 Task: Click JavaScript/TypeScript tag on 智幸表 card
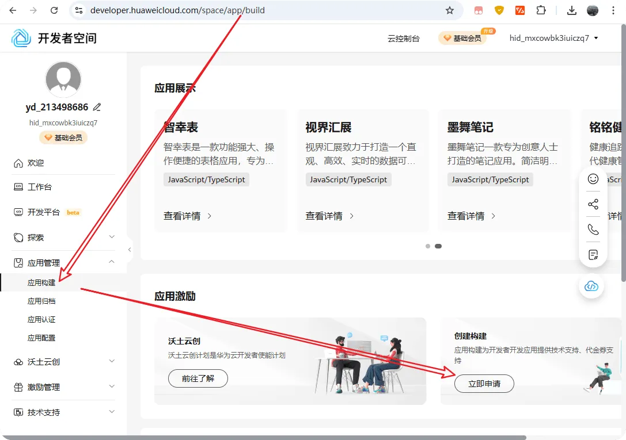pyautogui.click(x=206, y=180)
